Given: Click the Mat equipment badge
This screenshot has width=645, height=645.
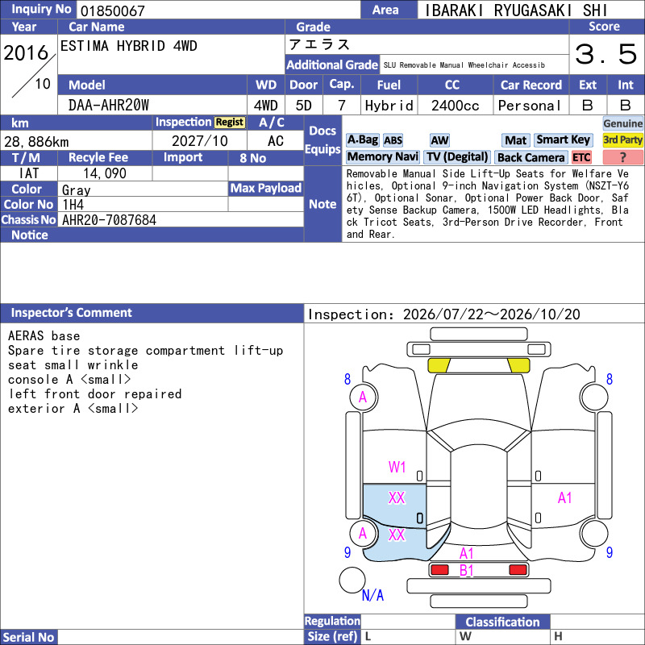Looking at the screenshot, I should pyautogui.click(x=515, y=140).
